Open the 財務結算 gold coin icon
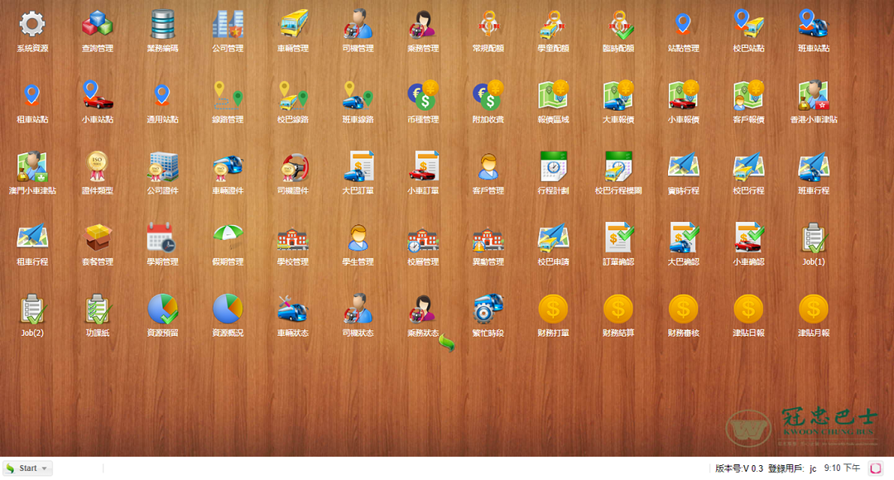Viewport: 894px width, 480px height. pyautogui.click(x=618, y=310)
